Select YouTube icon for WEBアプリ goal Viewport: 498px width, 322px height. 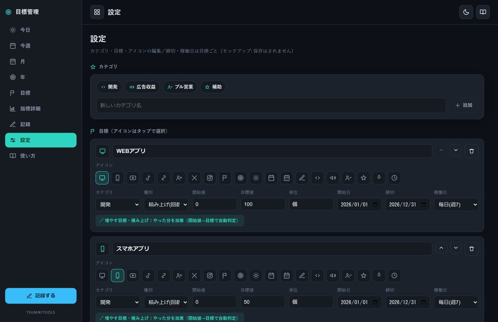pyautogui.click(x=133, y=178)
